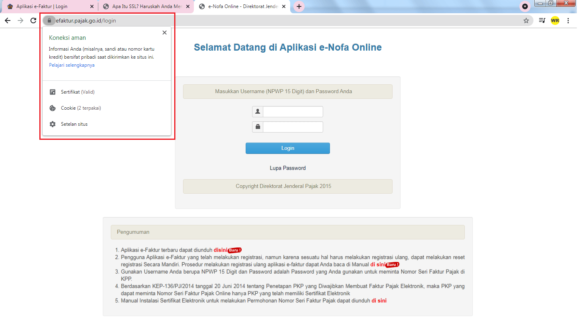
Task: Open the tab search dropdown arrow
Action: tap(525, 6)
